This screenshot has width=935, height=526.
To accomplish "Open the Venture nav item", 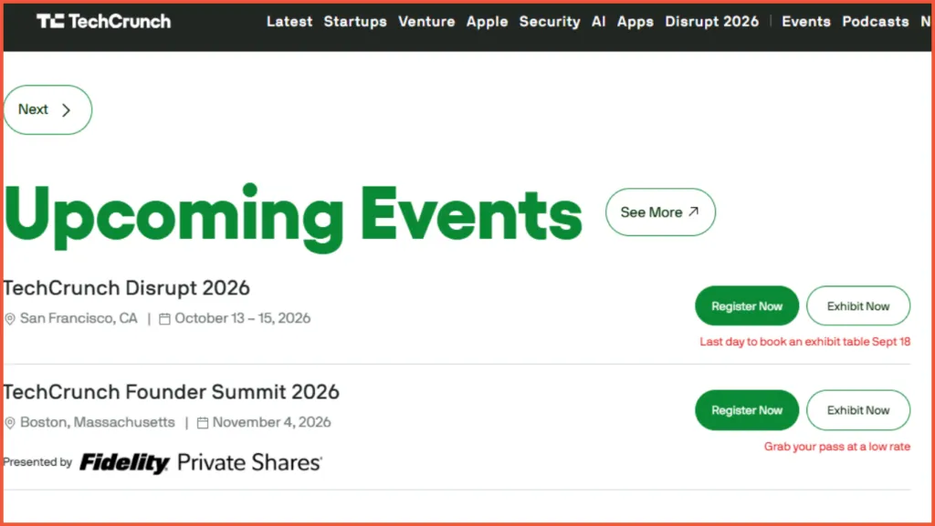I will (426, 21).
